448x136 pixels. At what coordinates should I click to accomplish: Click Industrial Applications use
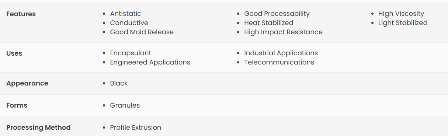click(x=281, y=53)
